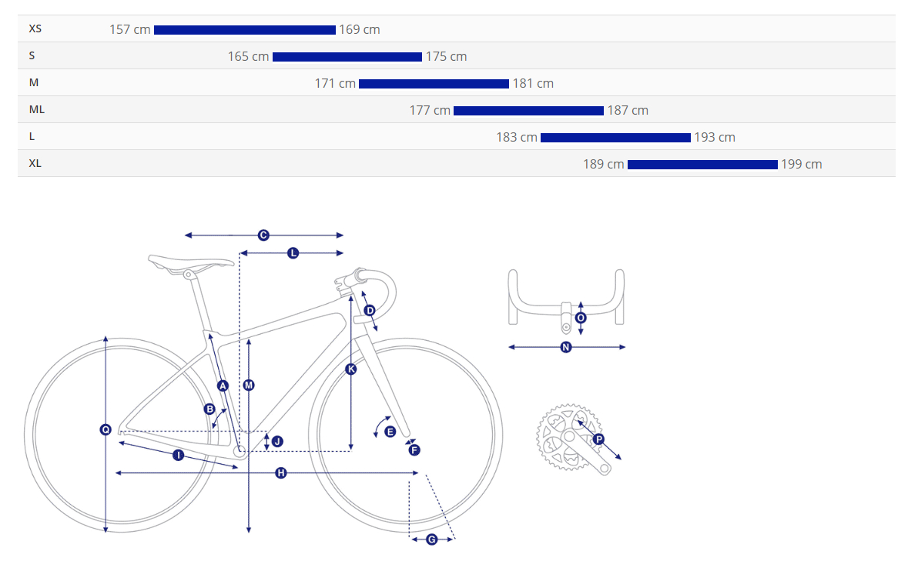The image size is (918, 571).
Task: Click the B seat angle marker
Action: tap(209, 409)
